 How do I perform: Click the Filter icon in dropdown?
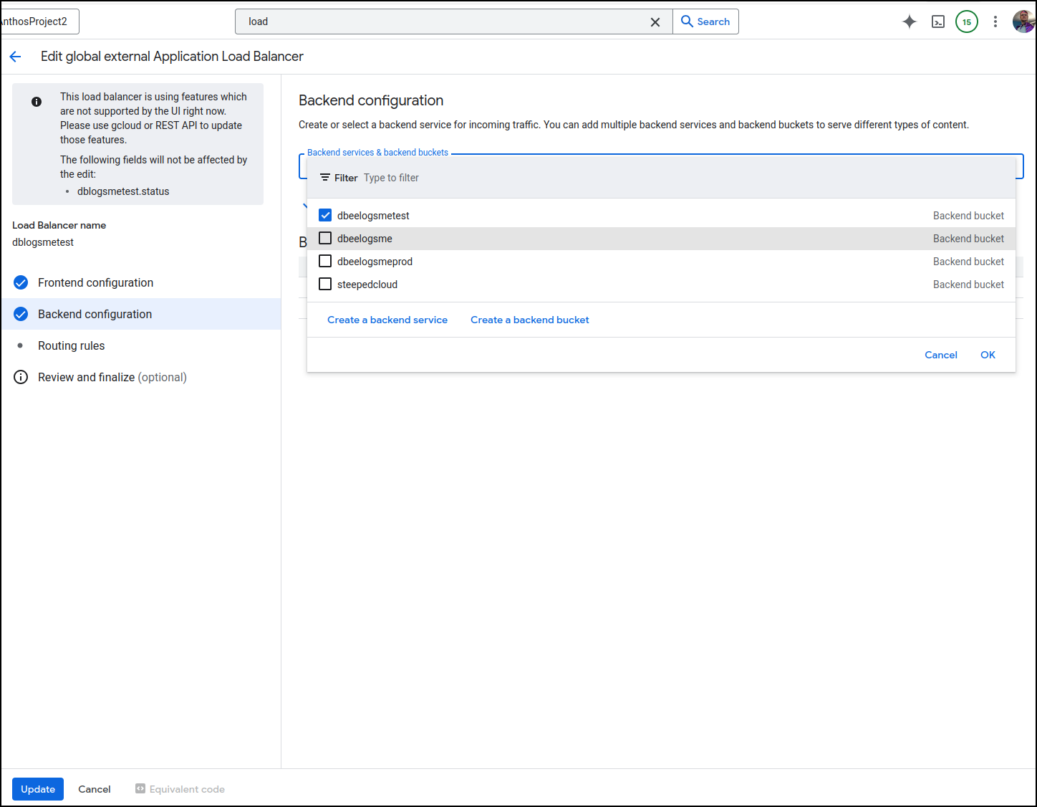[x=325, y=178]
